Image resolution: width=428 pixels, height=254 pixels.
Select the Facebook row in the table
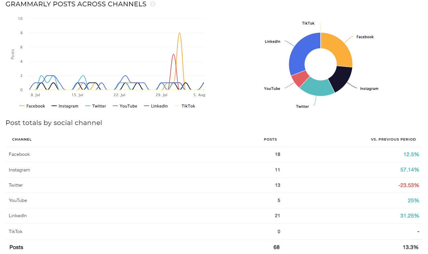[19, 155]
